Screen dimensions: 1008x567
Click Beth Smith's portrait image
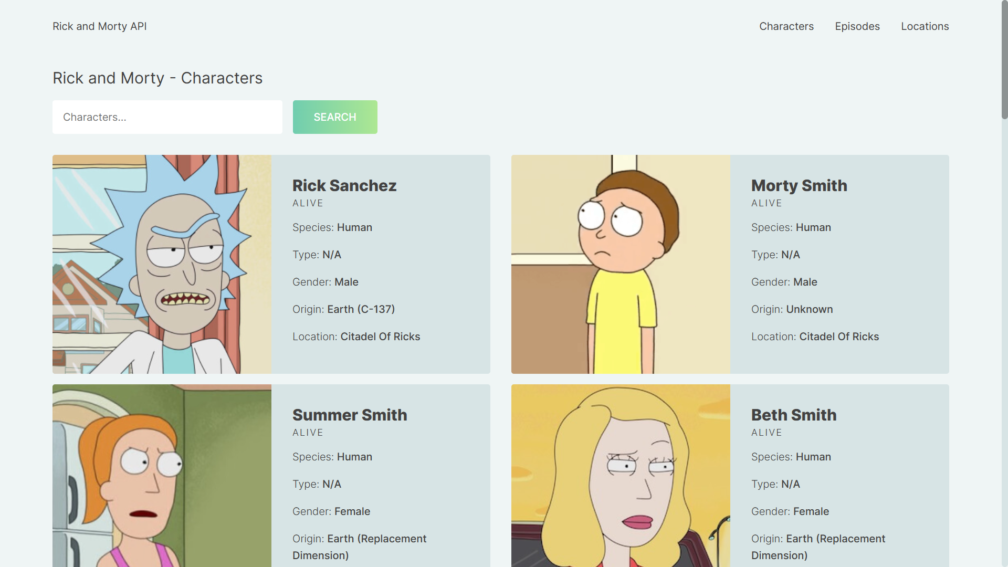[621, 475]
